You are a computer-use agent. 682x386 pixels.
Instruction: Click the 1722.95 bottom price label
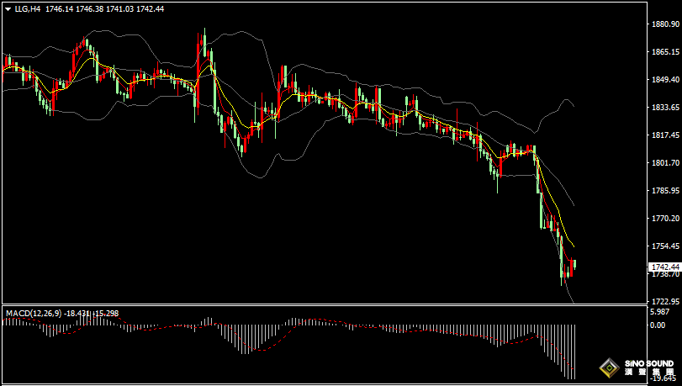click(x=665, y=301)
